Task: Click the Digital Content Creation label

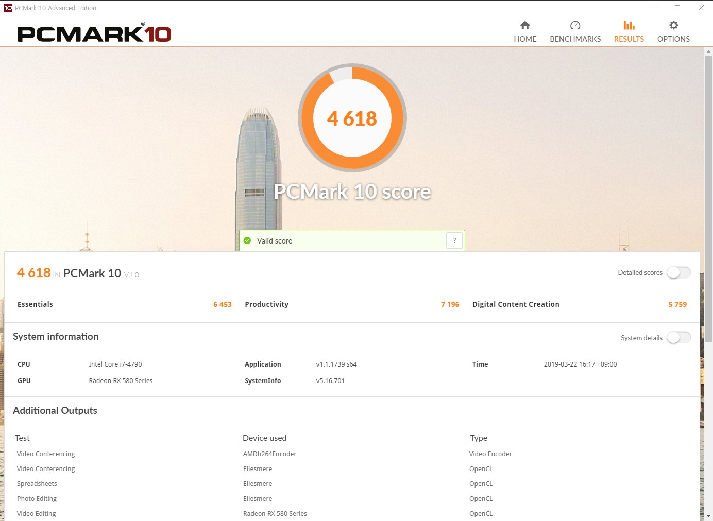Action: 516,304
